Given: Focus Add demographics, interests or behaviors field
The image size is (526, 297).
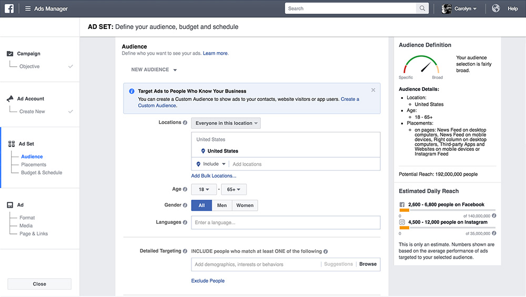Looking at the screenshot, I should point(256,264).
